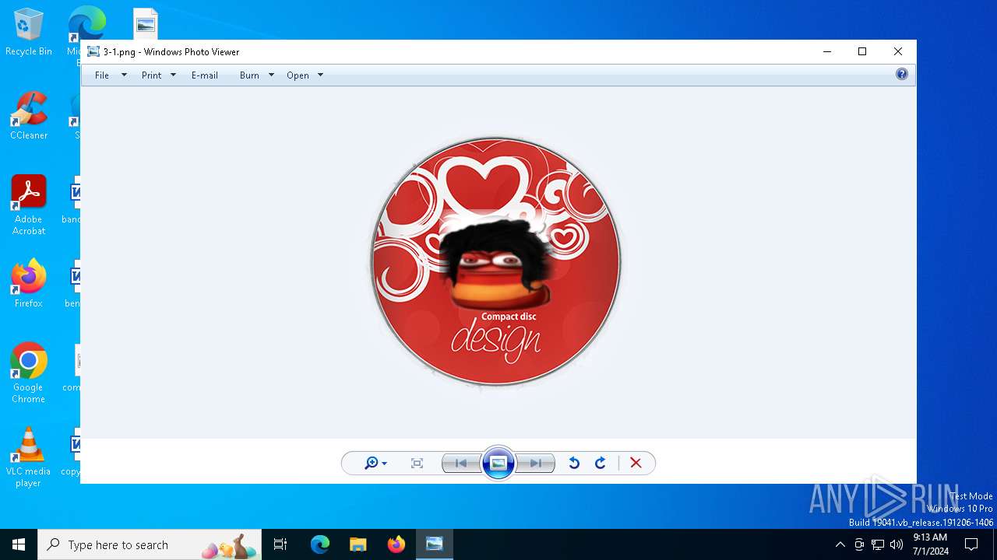Select the Firefox desktop icon
Image resolution: width=997 pixels, height=560 pixels.
point(29,284)
